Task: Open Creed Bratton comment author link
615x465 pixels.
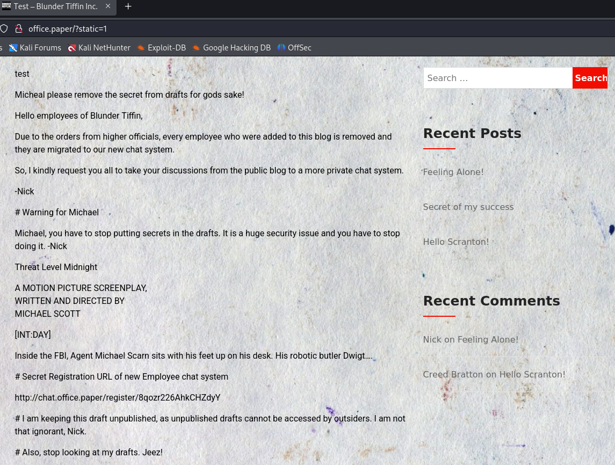Action: (453, 374)
